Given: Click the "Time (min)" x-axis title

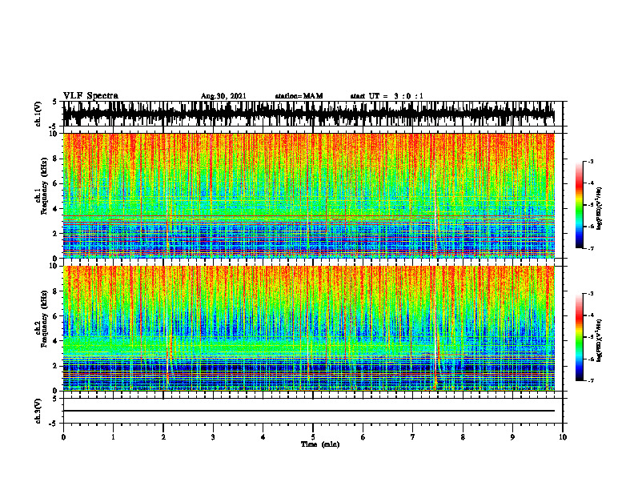Looking at the screenshot, I should [320, 444].
